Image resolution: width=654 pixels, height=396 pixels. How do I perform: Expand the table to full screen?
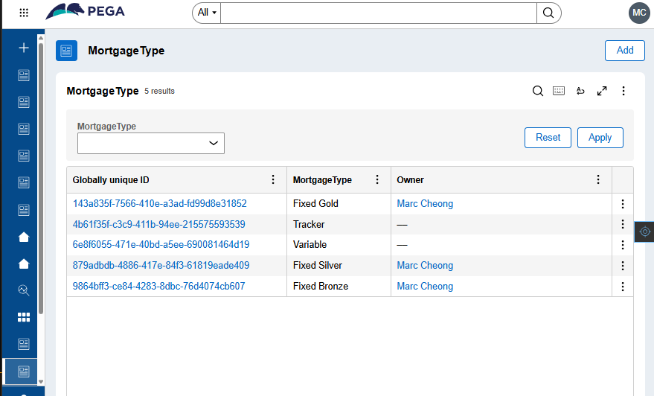pyautogui.click(x=602, y=91)
